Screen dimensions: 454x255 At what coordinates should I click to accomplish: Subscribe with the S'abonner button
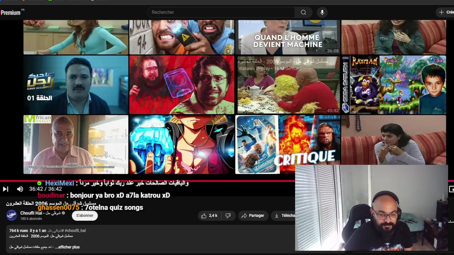tap(85, 216)
